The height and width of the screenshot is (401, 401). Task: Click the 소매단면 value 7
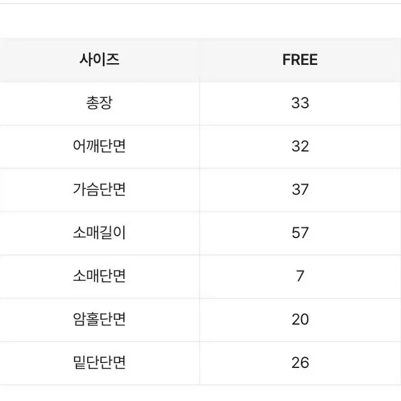click(300, 276)
